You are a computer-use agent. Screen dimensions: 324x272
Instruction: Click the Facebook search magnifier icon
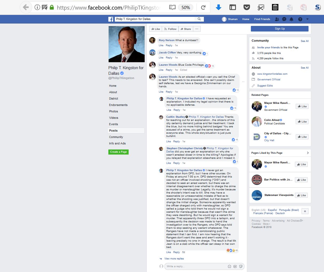[199, 19]
